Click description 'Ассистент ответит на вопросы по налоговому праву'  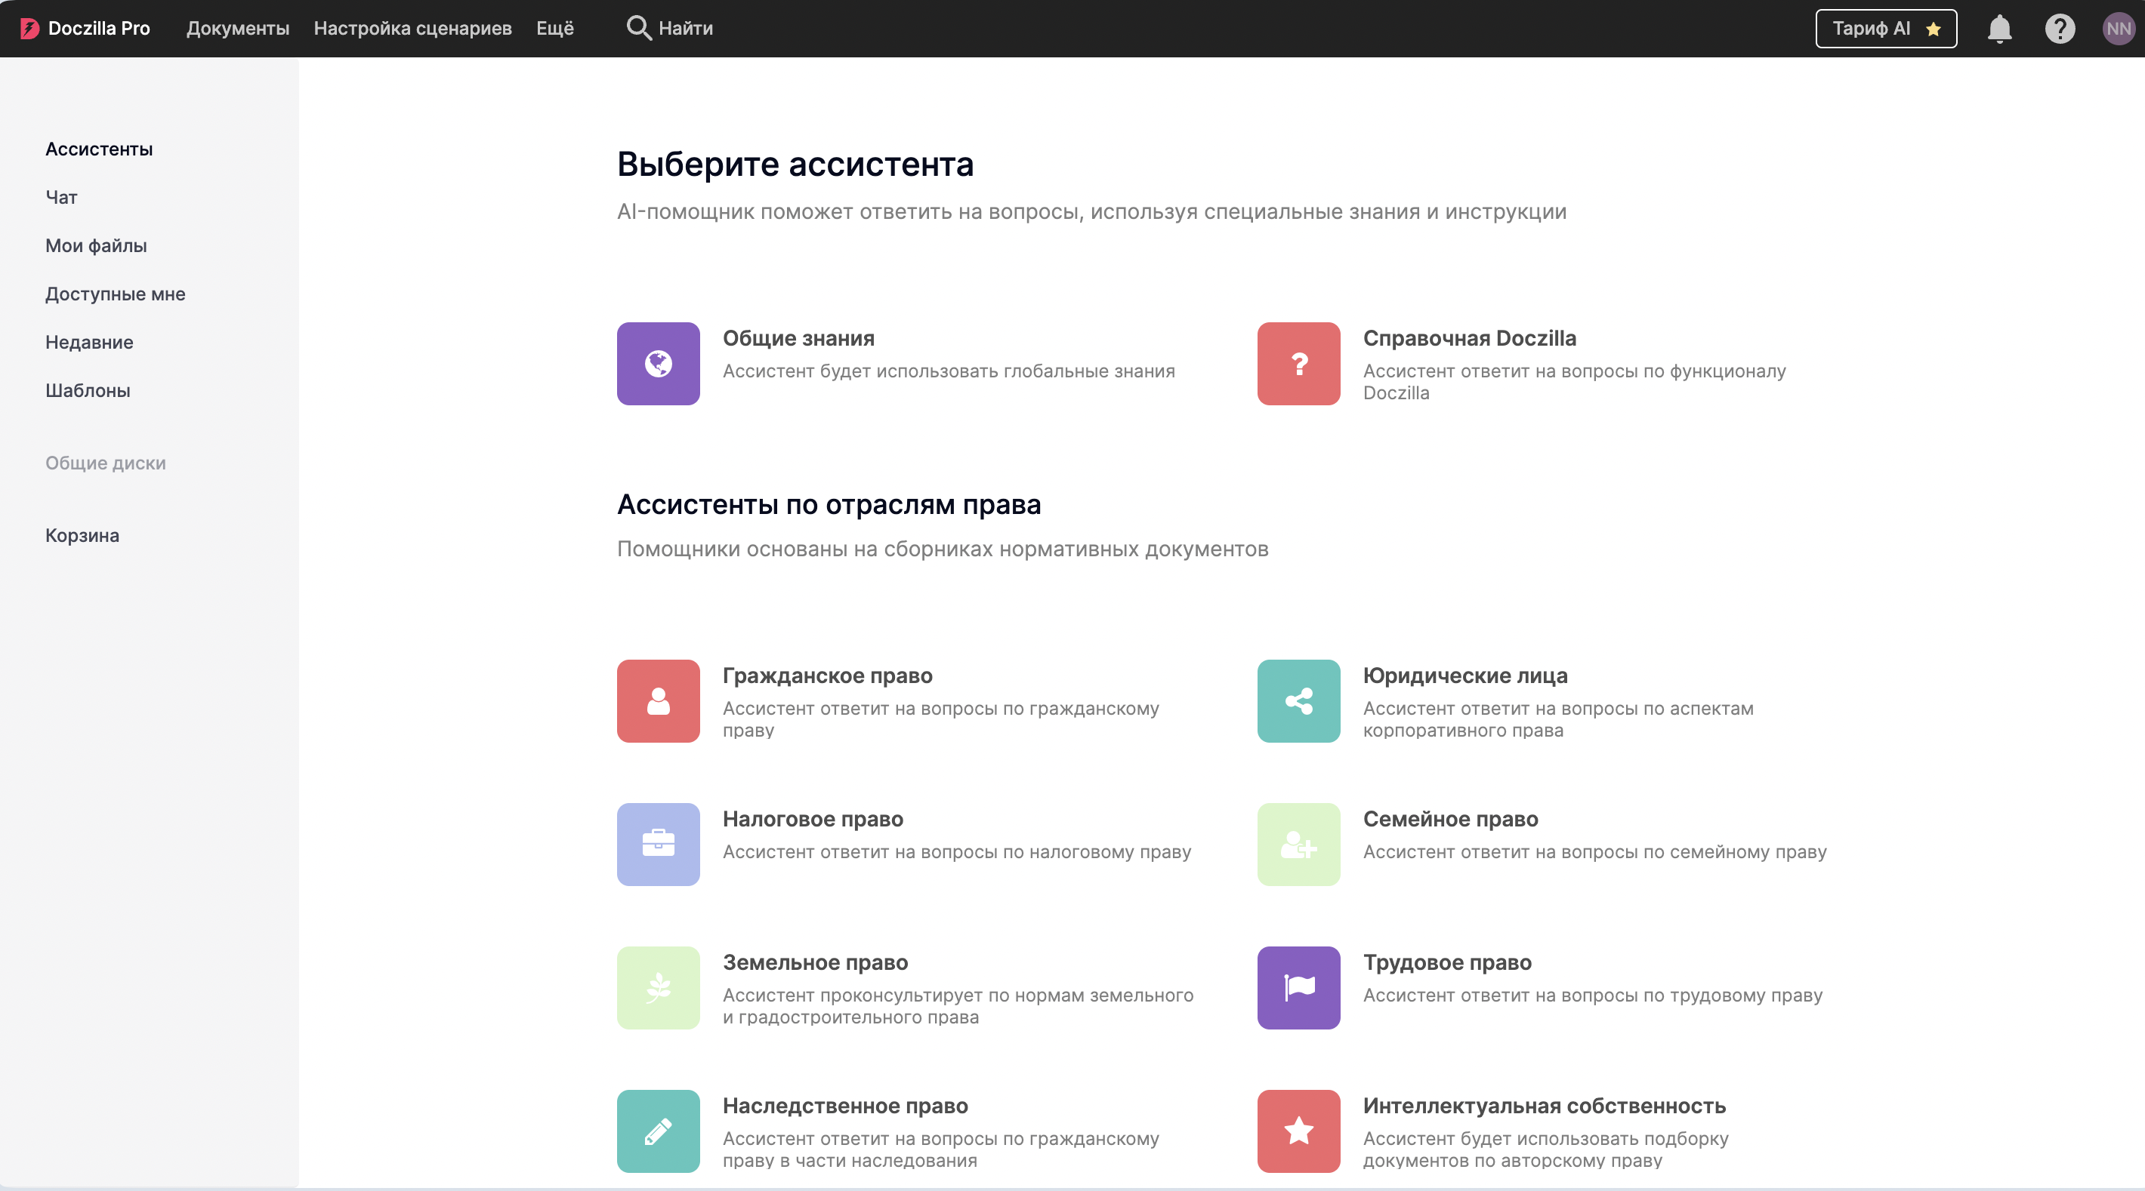click(x=957, y=852)
